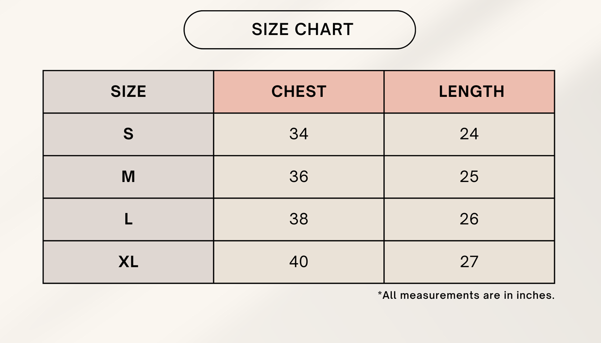Click the measurements in inches footnote
The image size is (601, 343).
[468, 295]
